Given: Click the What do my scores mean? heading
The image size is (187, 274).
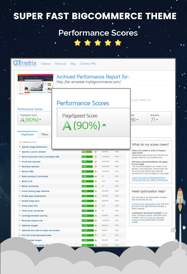Looking at the screenshot, I should tap(150, 145).
